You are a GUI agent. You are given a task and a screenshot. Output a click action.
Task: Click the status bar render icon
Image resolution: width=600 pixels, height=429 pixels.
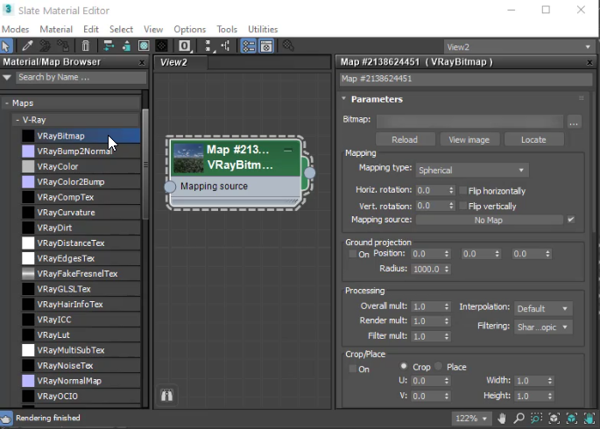pos(6,418)
